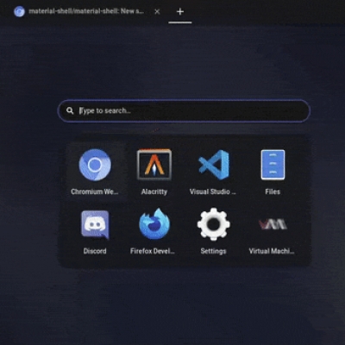Screen dimensions: 345x345
Task: Focus the "Type to search..." field
Action: [x=184, y=111]
